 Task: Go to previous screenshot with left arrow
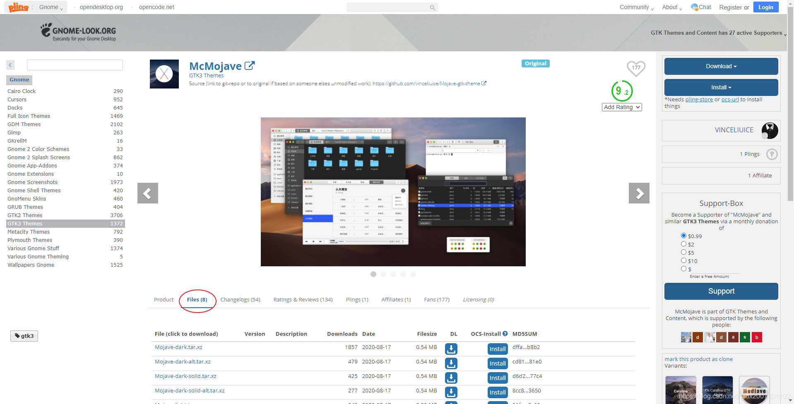pos(148,193)
